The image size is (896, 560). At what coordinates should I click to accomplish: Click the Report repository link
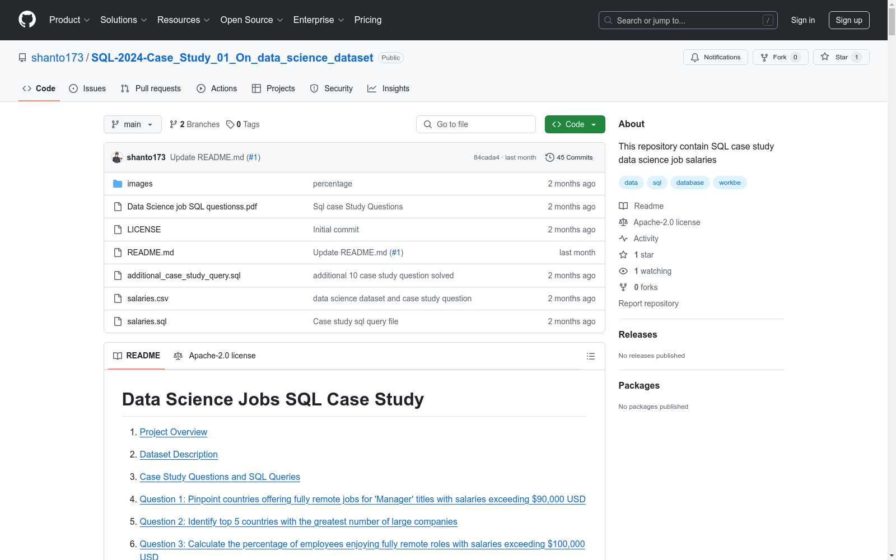pyautogui.click(x=648, y=304)
